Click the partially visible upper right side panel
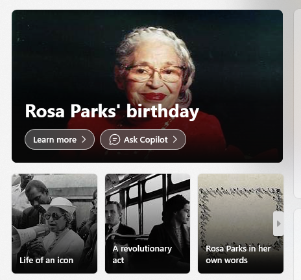Viewport: 301px width, 280px height. (297, 104)
